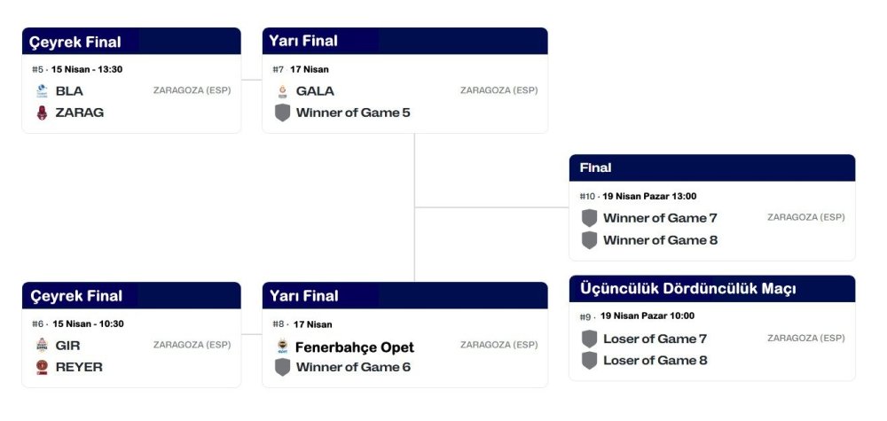This screenshot has width=887, height=421.
Task: Click the GALA team logo icon
Action: click(x=282, y=90)
